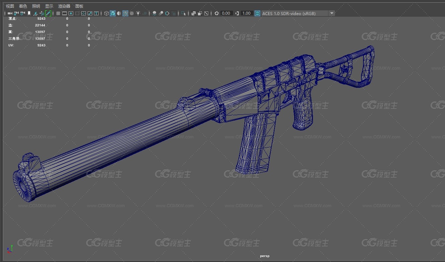Image resolution: width=445 pixels, height=262 pixels.
Task: Click the view transform dropdown arrow
Action: point(332,13)
